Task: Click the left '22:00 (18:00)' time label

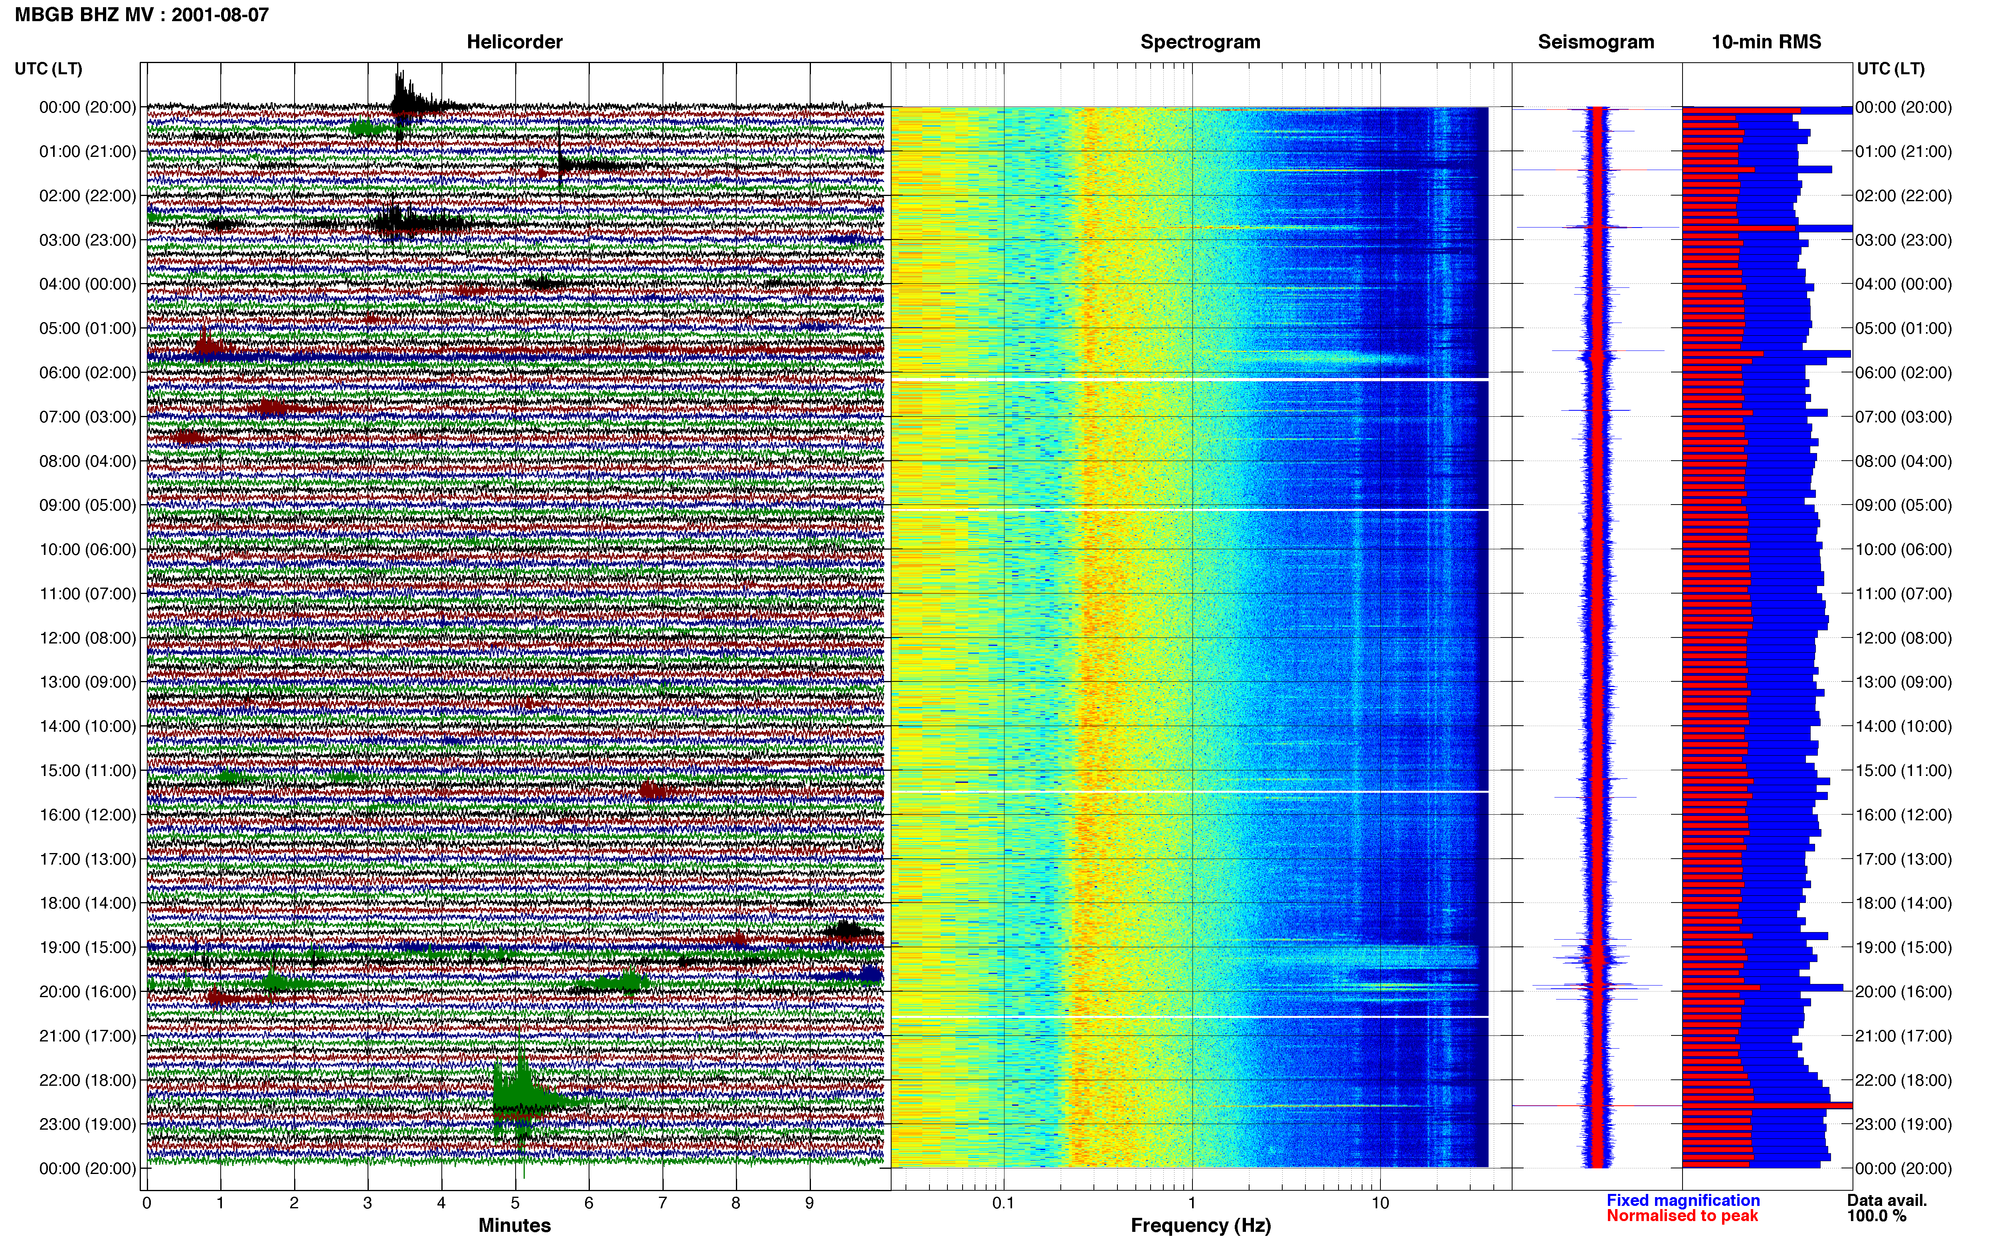Action: click(x=87, y=1080)
